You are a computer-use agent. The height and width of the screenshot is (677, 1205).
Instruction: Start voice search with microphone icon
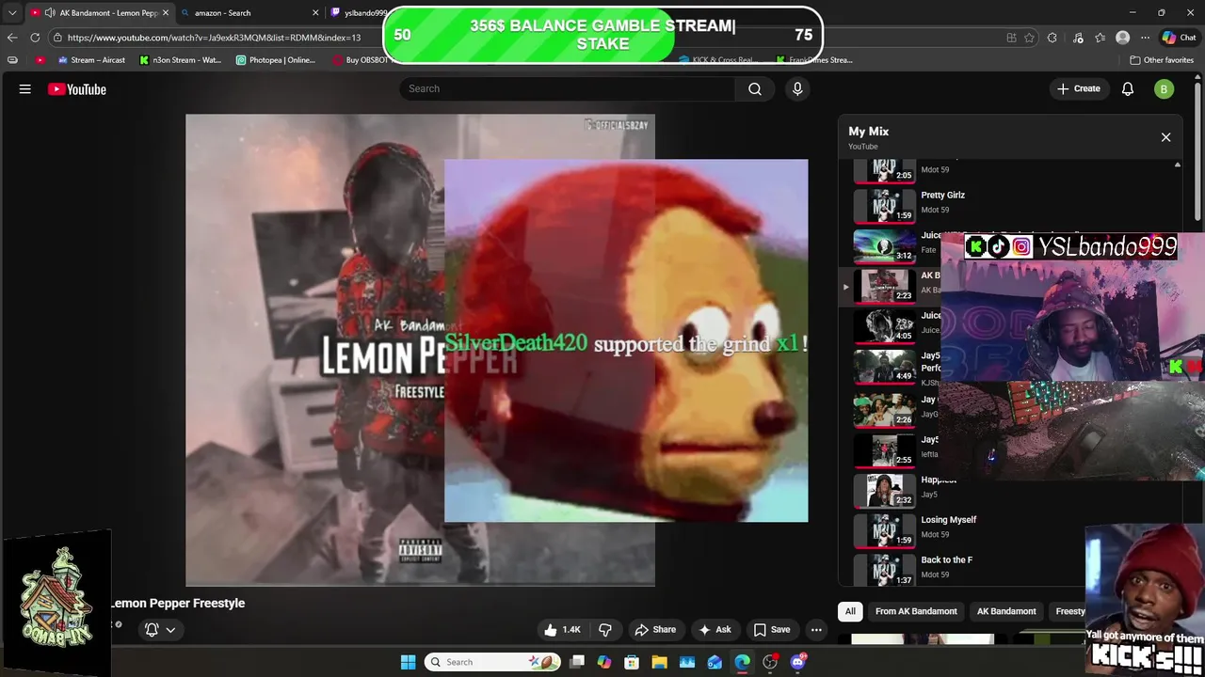tap(797, 88)
